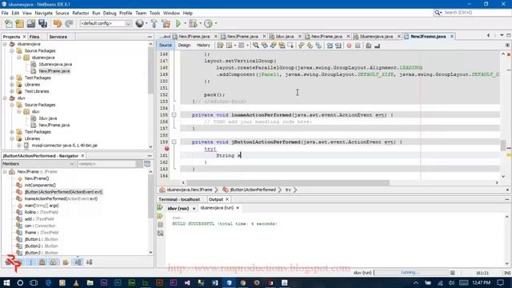512x288 pixels.
Task: Open the Tools menu
Action: (x=154, y=13)
